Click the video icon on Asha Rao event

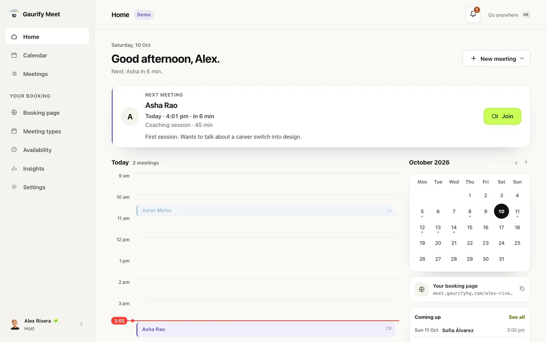[389, 328]
